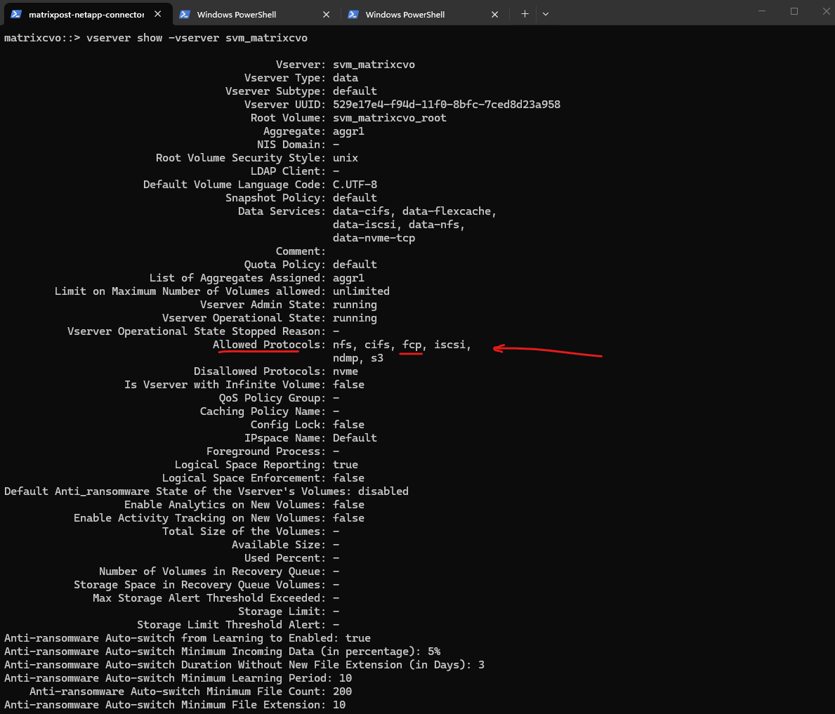Click the Vserver UUID value
Screen dimensions: 835x714
[446, 105]
